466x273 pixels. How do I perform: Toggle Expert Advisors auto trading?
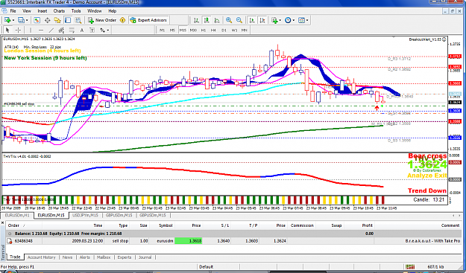pyautogui.click(x=148, y=20)
